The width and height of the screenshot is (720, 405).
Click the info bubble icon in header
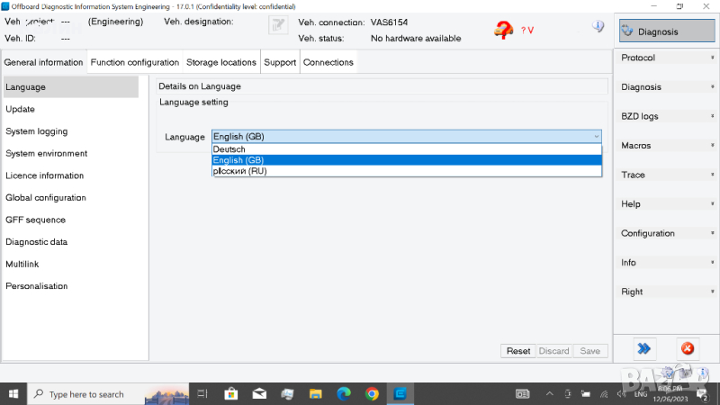598,27
